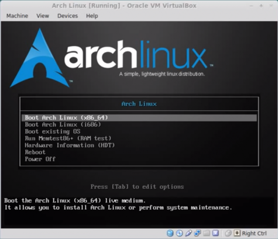Click the window title bar text

(x=124, y=6)
